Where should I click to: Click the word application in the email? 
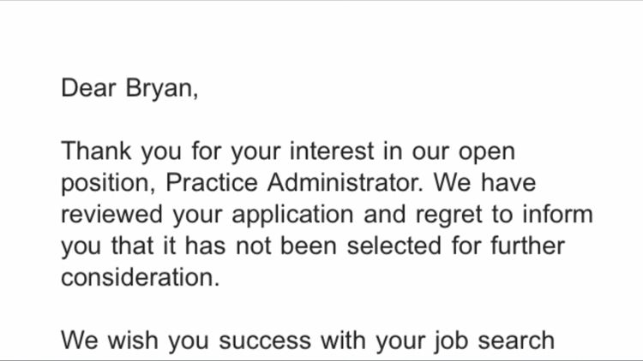[292, 216]
